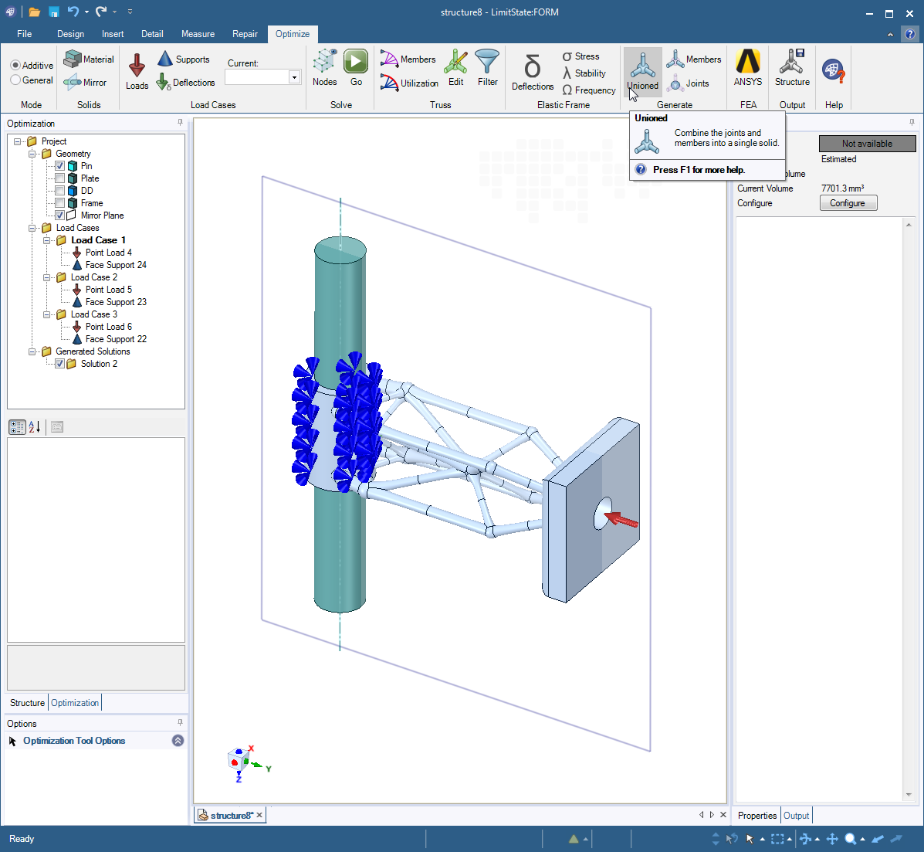Collapse the Load Cases tree node
Viewport: 924px width, 852px height.
pos(32,228)
